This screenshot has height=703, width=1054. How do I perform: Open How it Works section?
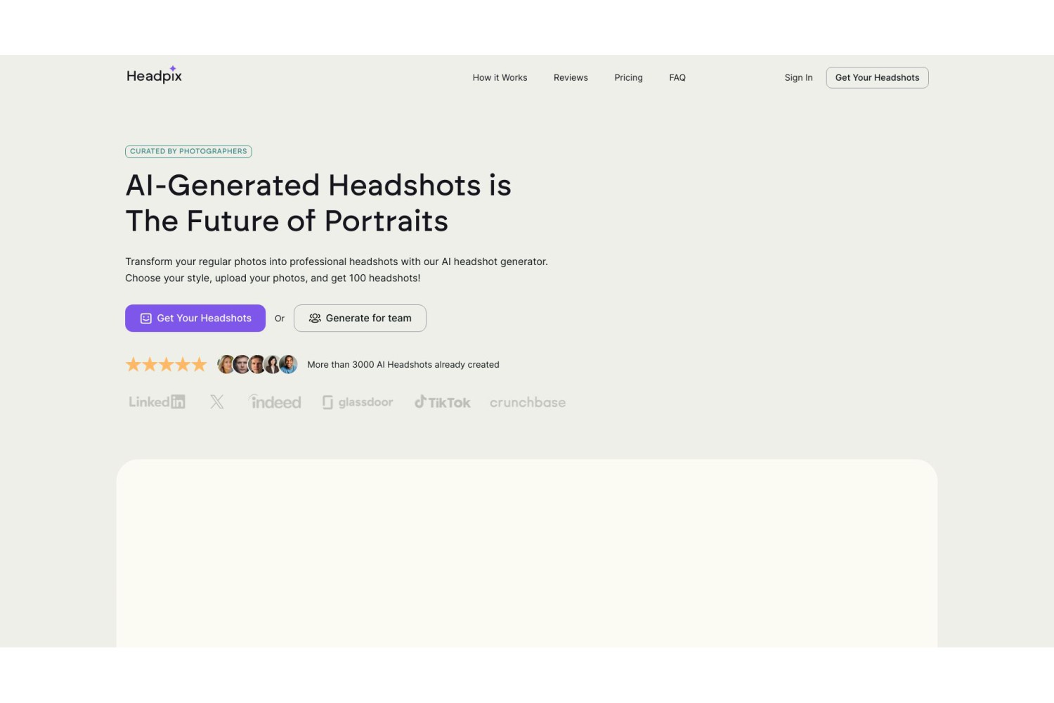coord(500,77)
